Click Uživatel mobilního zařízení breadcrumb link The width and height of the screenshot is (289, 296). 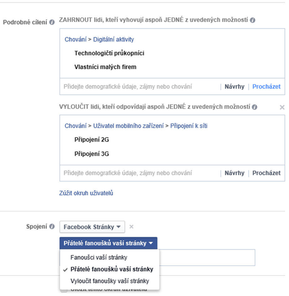pyautogui.click(x=128, y=126)
